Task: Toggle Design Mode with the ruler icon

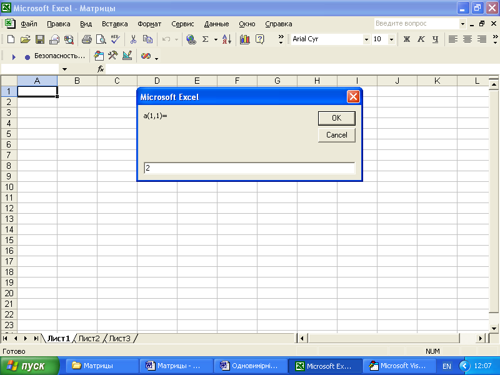Action: pos(127,56)
